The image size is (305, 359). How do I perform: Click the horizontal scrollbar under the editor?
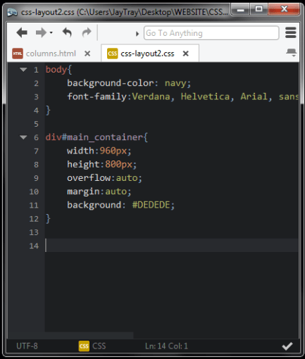pyautogui.click(x=89, y=335)
